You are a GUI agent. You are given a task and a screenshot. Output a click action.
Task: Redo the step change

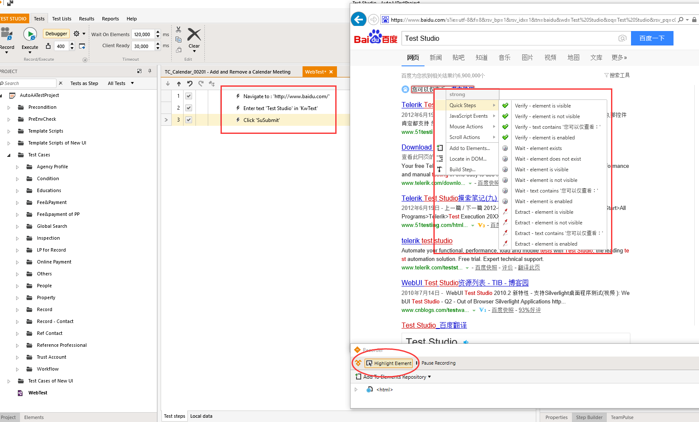pos(201,84)
